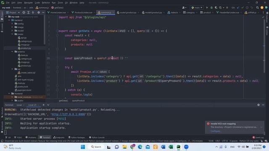Click the VCS update project blue arrow icon
This screenshot has height=151, width=269.
click(x=238, y=8)
